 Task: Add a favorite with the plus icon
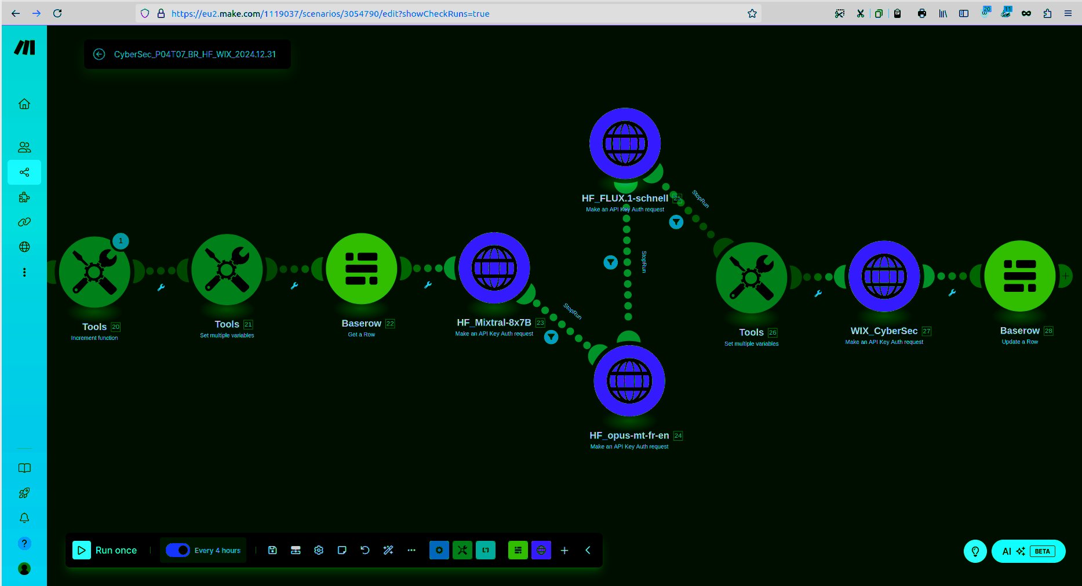click(564, 550)
